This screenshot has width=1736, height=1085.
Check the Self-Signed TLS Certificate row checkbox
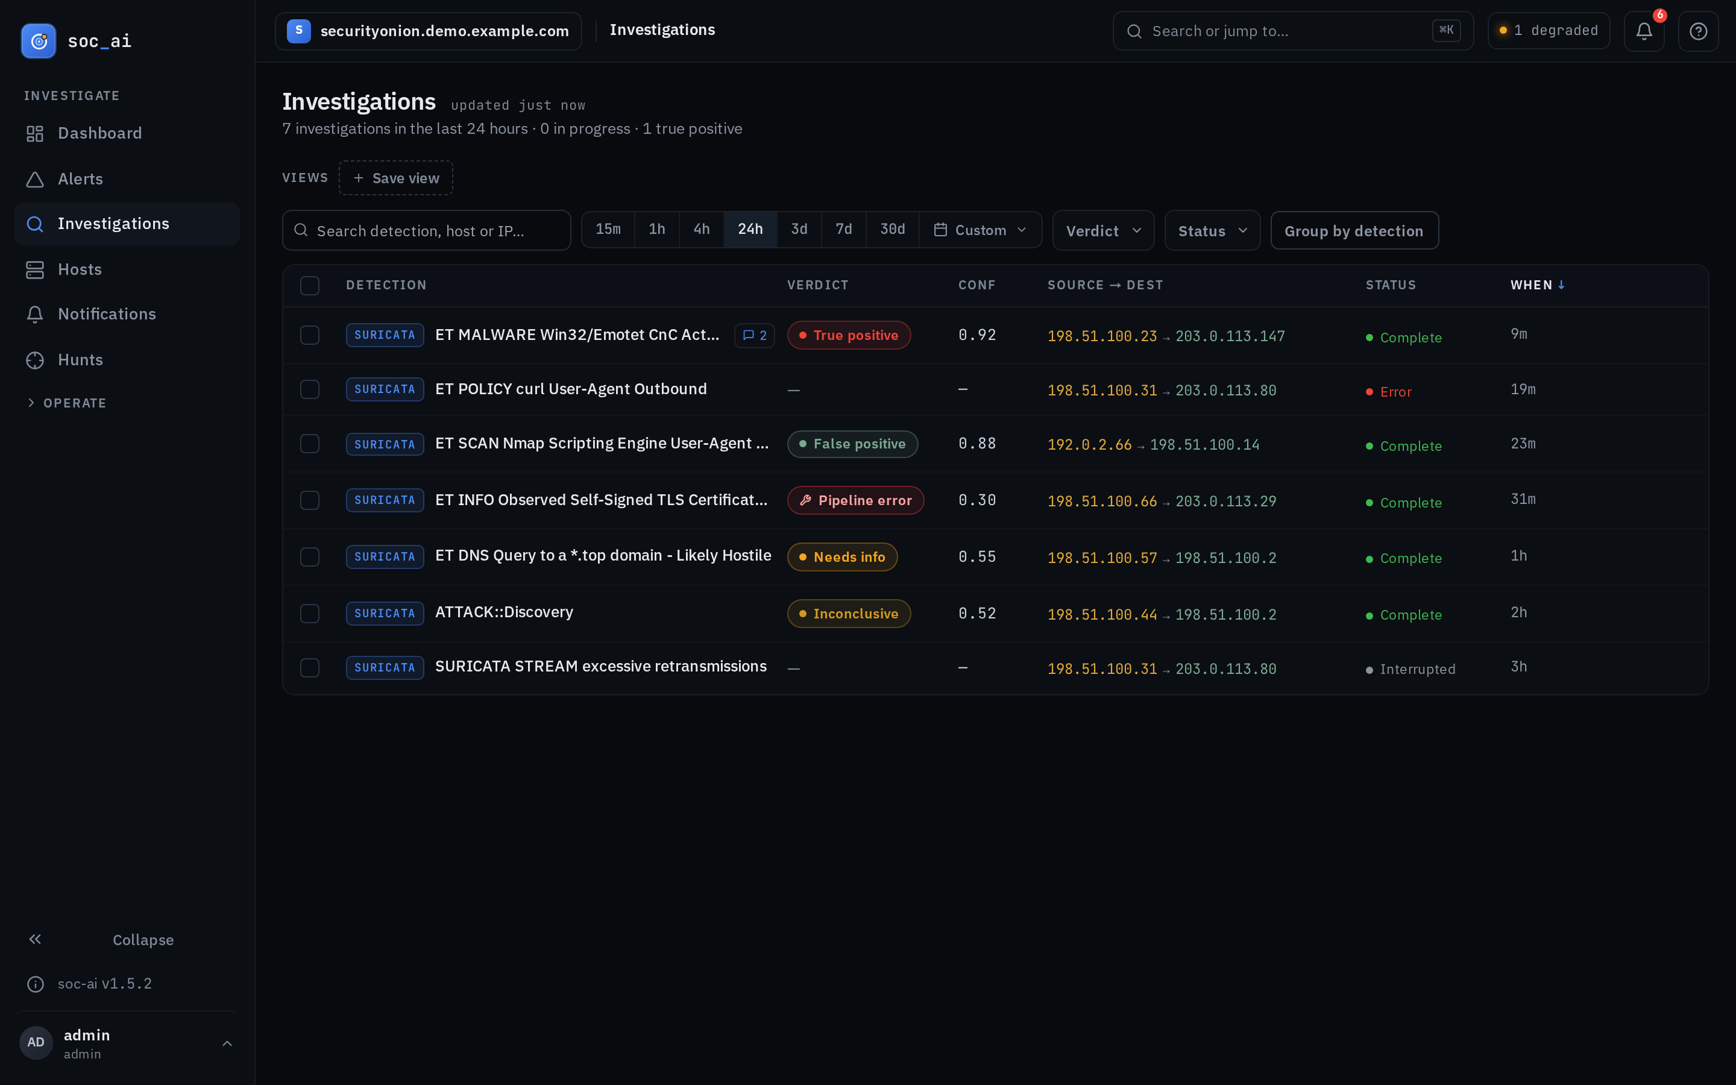pos(310,500)
